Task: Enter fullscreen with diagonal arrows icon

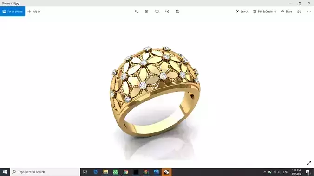Action: 309,163
